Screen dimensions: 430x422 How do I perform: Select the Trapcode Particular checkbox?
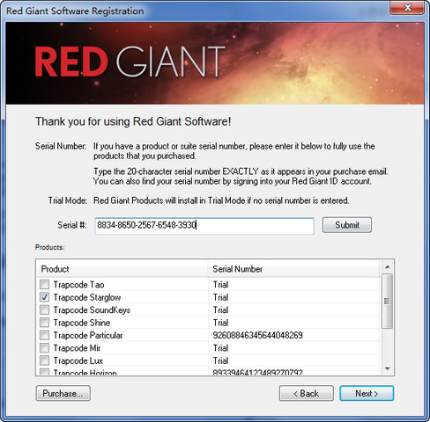(44, 335)
